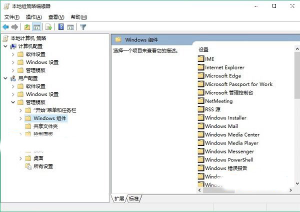Click the 共享文件夹 folder icon in tree

click(28, 126)
